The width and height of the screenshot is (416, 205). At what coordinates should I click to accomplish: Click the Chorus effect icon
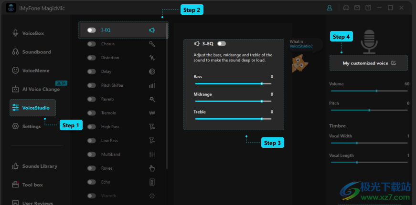tap(152, 44)
